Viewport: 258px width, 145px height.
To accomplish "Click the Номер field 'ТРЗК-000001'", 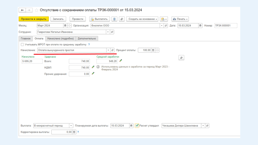I will coord(226,26).
